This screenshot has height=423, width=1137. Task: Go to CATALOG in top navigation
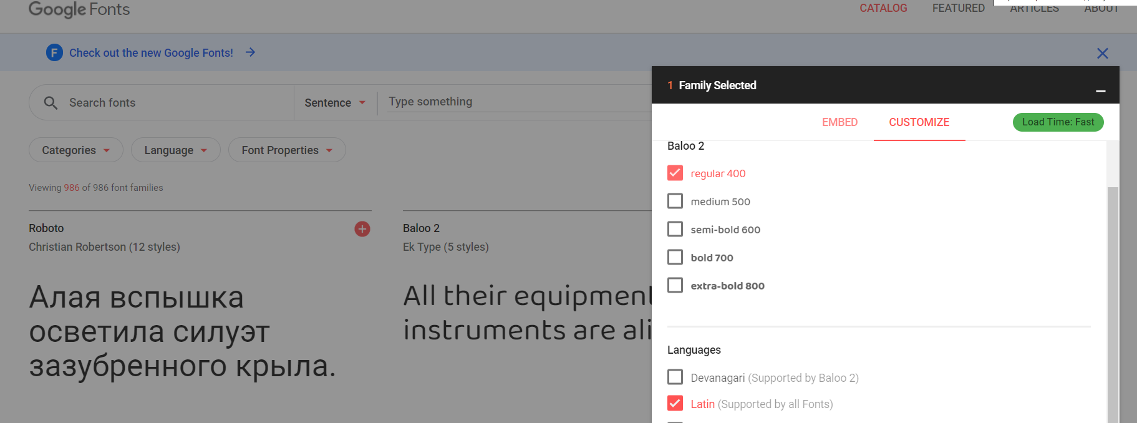pos(883,8)
